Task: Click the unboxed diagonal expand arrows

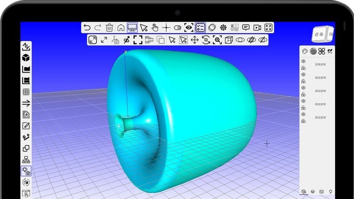Action: 104,40
